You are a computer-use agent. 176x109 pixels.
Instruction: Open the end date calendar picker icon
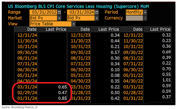pyautogui.click(x=97, y=12)
